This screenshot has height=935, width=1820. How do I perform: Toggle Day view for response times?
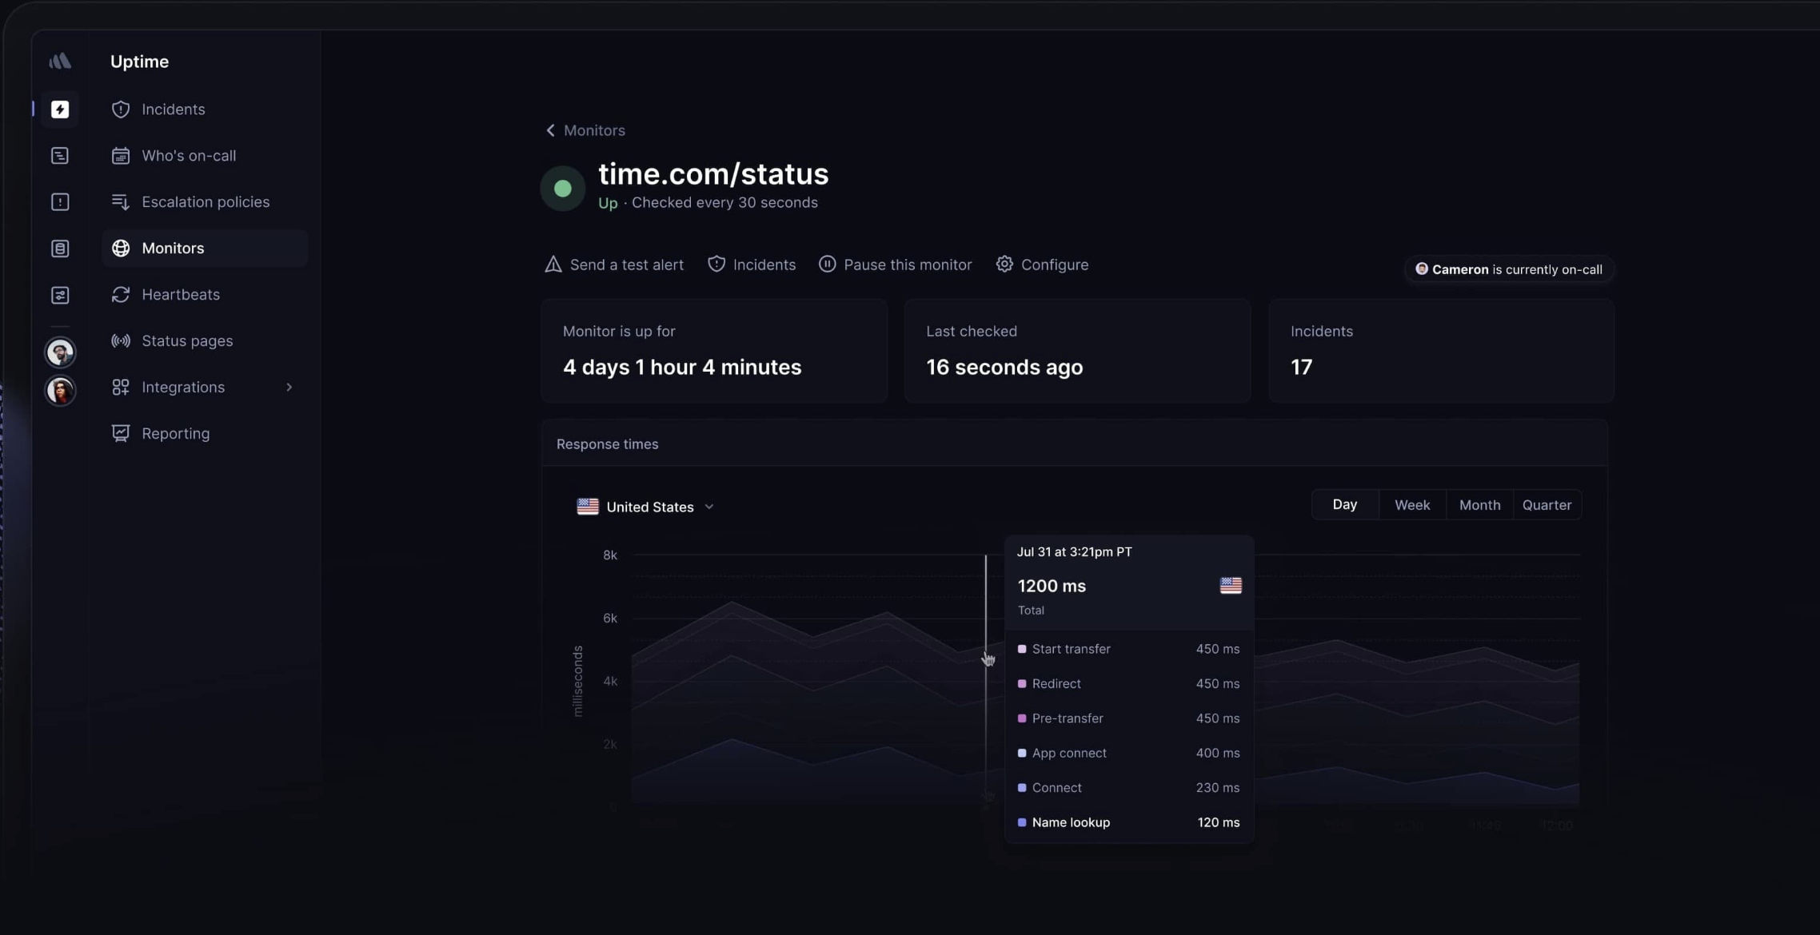pyautogui.click(x=1345, y=504)
